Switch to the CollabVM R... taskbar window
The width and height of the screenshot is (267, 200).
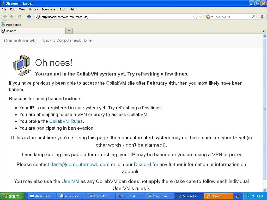(x=101, y=196)
